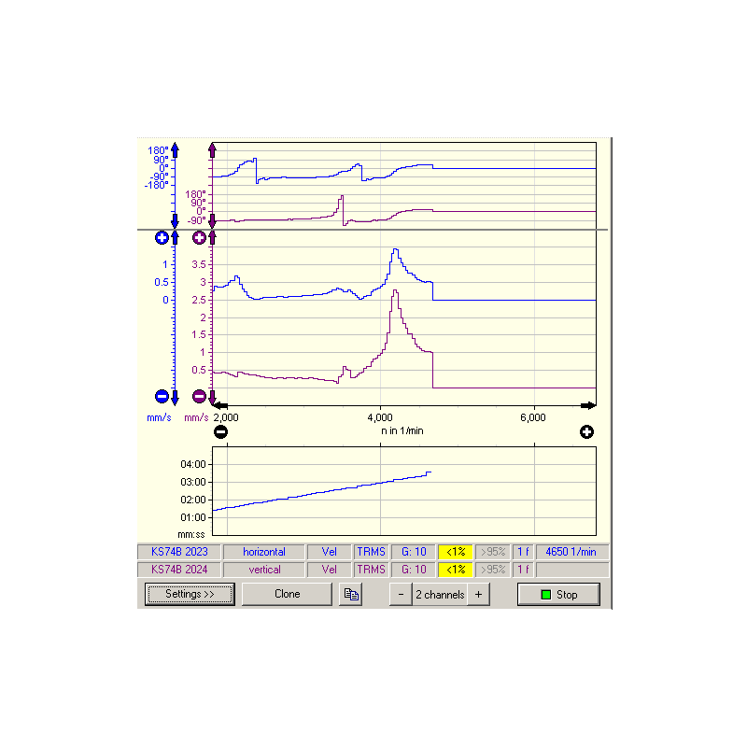
Task: Click TRMS field in horizontal channel row
Action: point(371,552)
